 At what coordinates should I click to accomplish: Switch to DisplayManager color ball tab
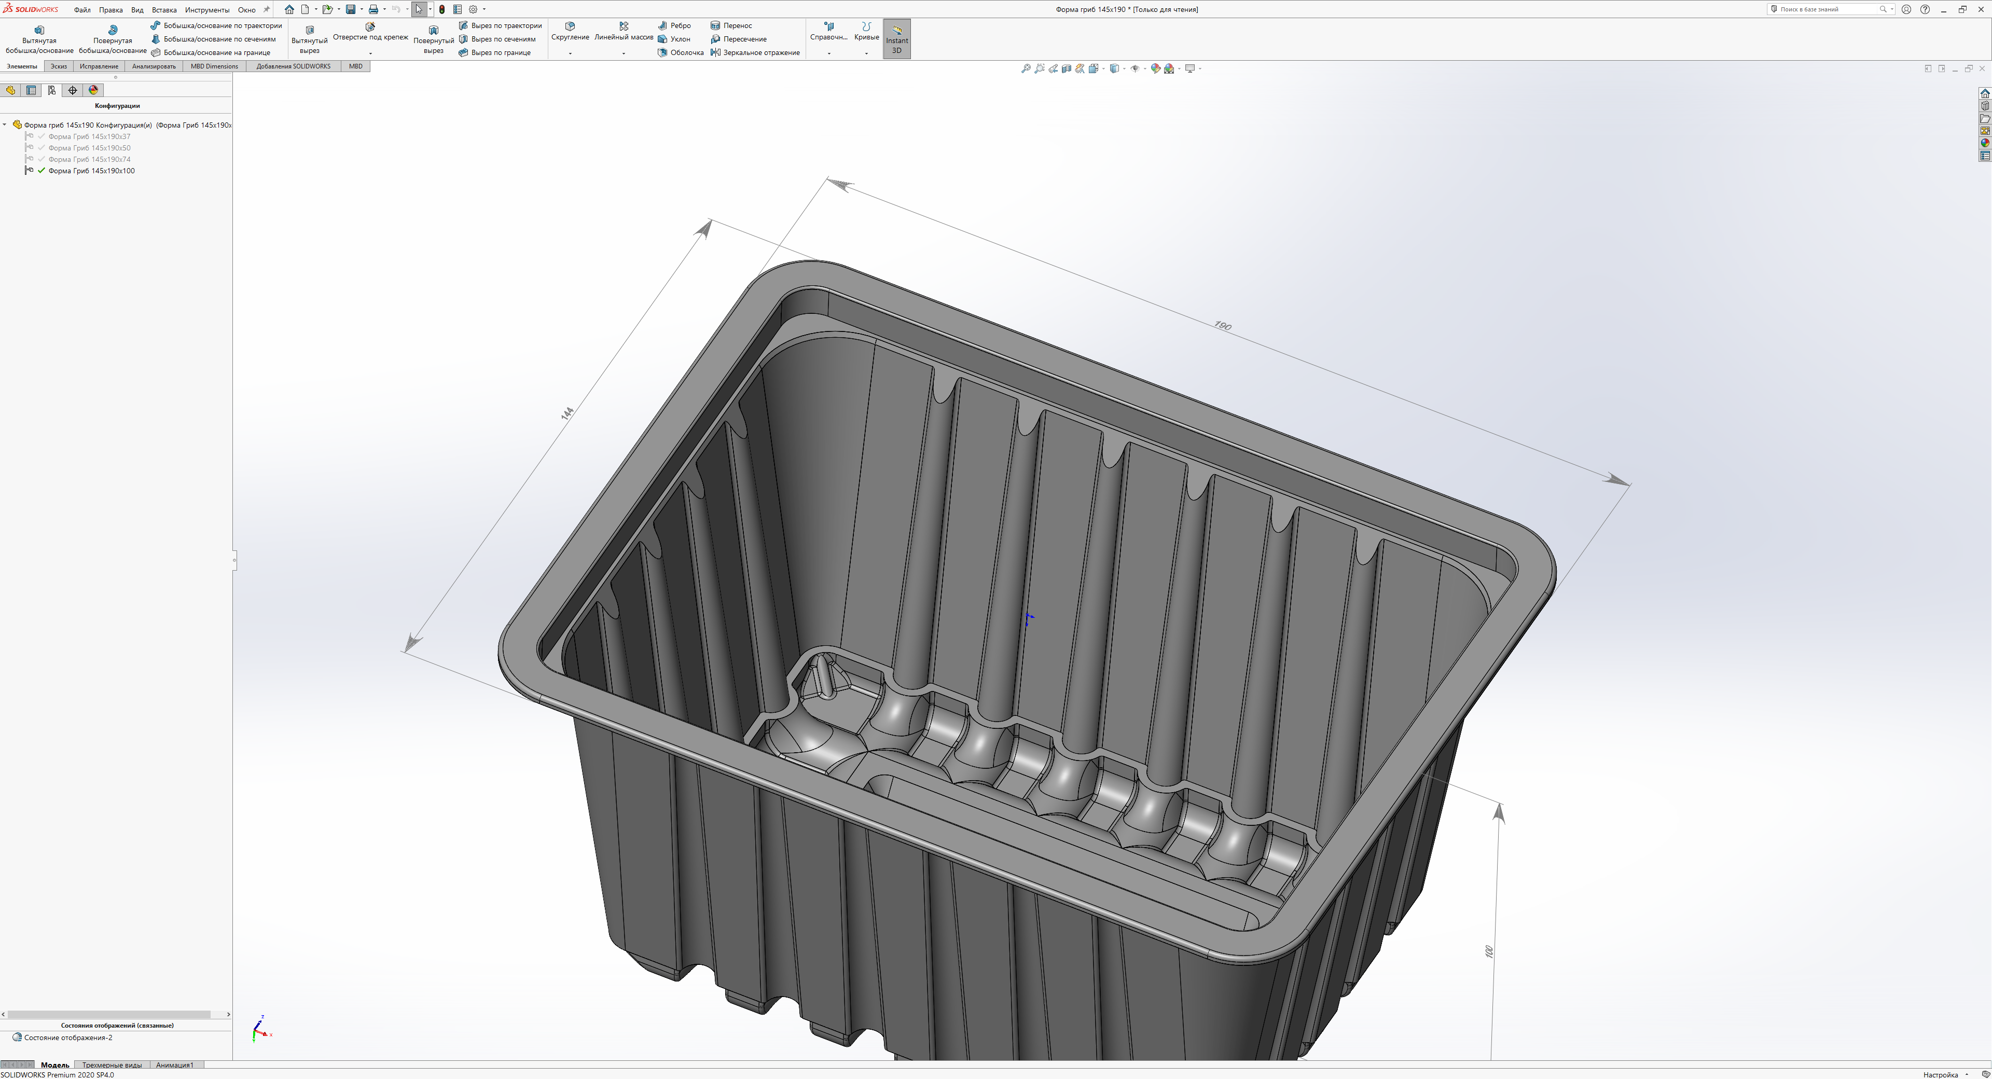[x=93, y=90]
